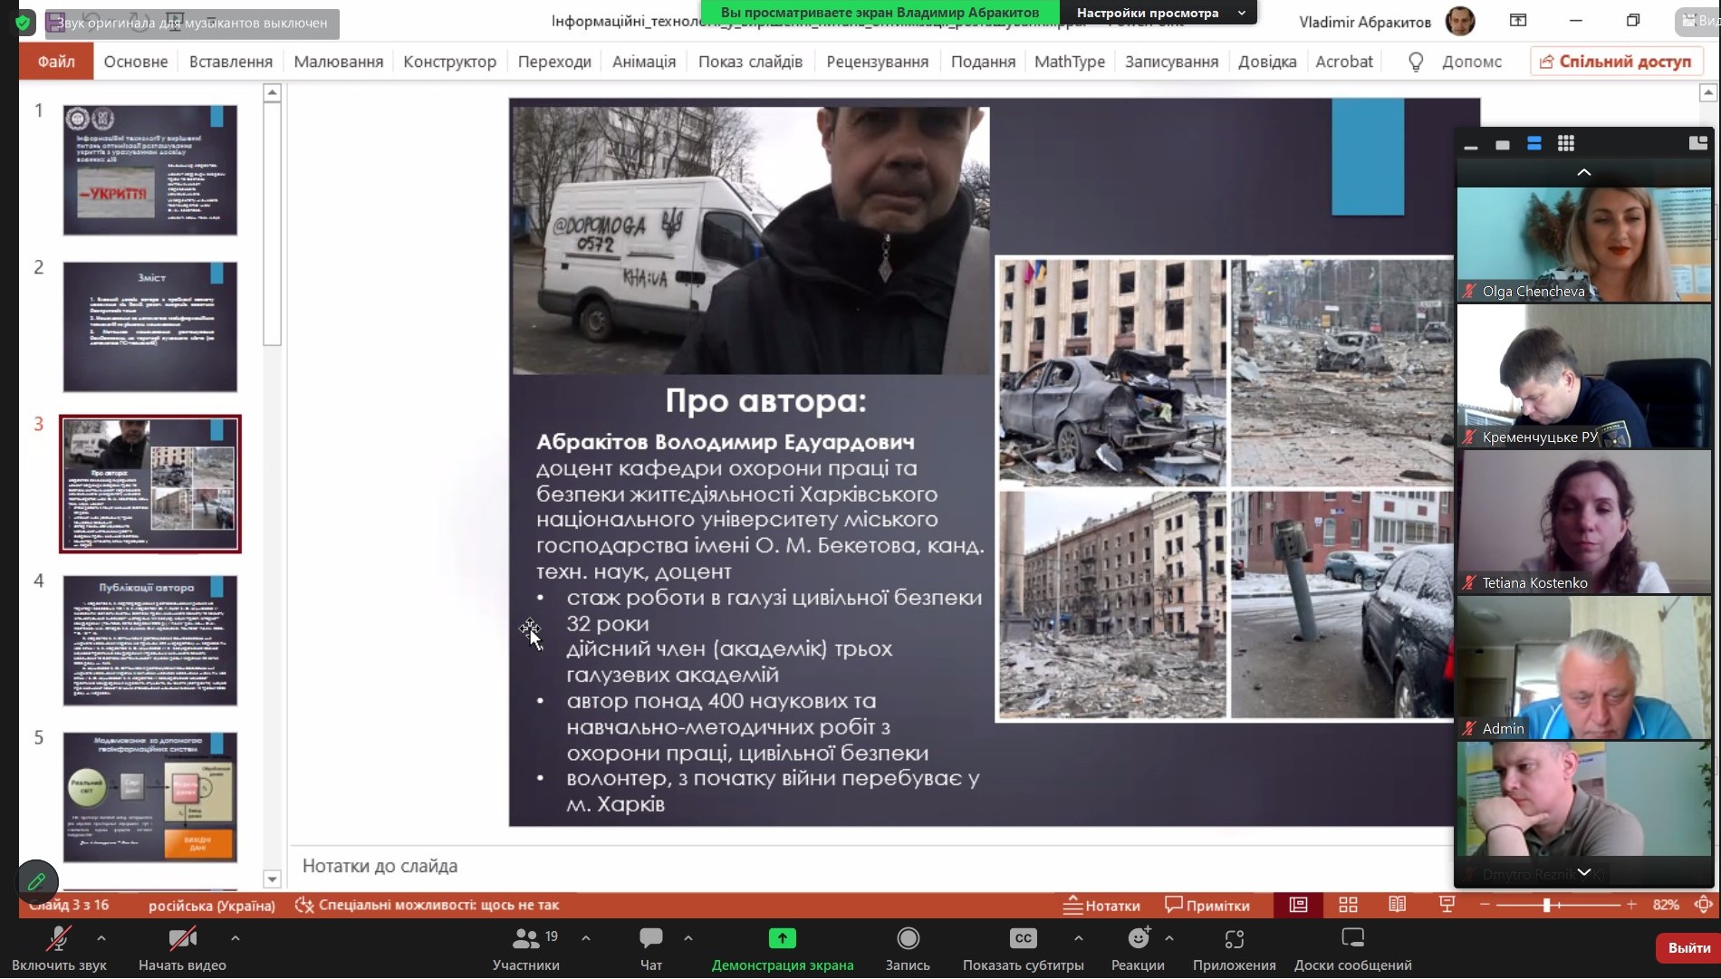Toggle Показать субтитры captions
The height and width of the screenshot is (979, 1721).
(1024, 947)
